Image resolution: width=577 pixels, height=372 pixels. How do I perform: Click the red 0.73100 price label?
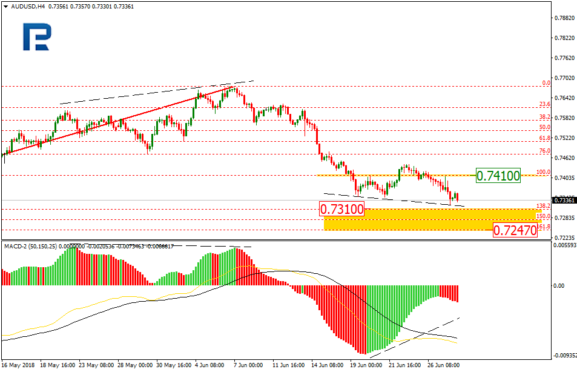[341, 209]
